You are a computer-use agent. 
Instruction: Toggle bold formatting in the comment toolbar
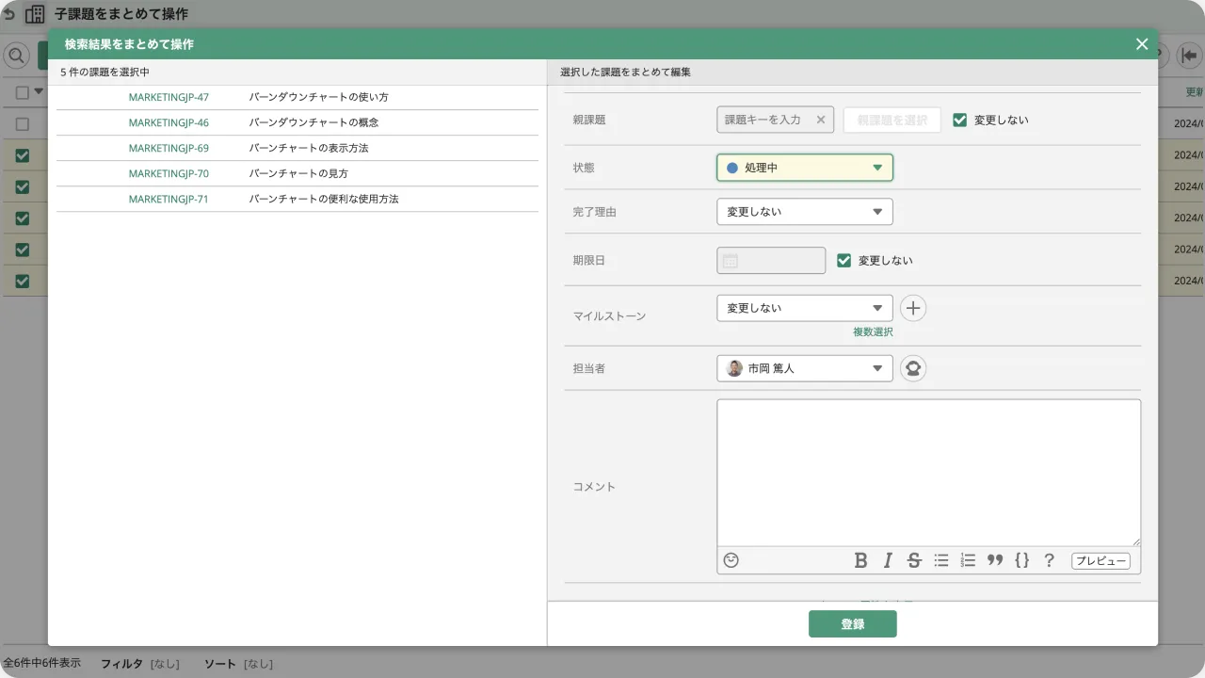click(860, 560)
